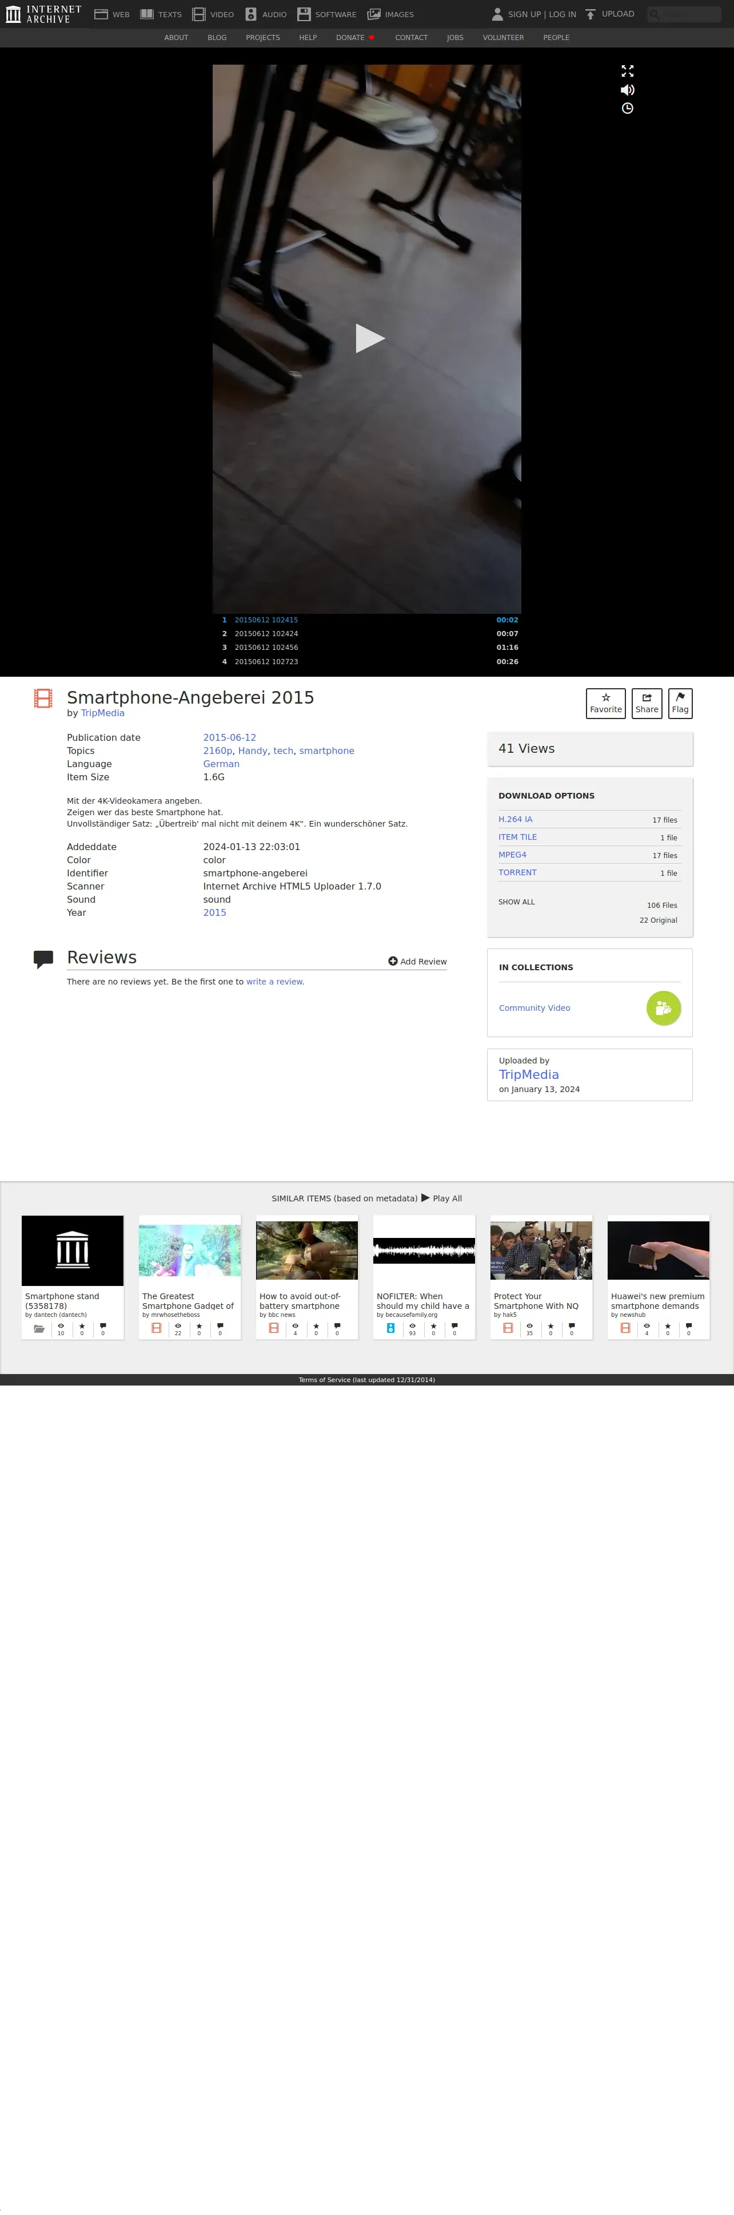Open the Donate menu item

click(x=355, y=38)
